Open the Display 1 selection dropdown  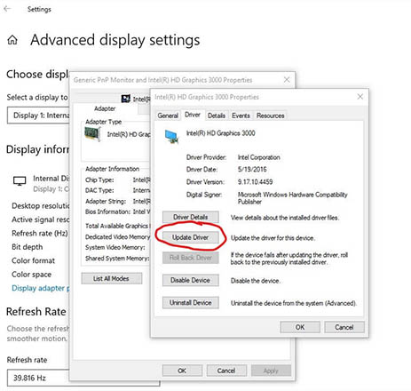click(38, 116)
